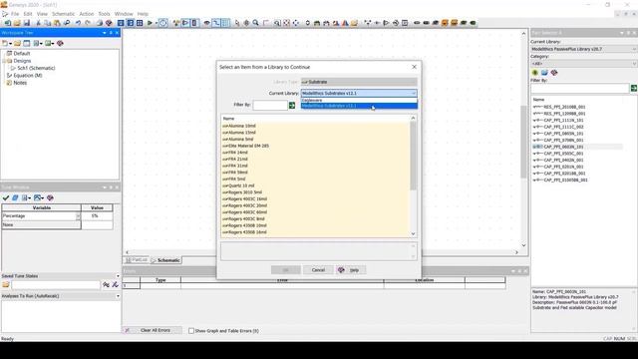Open the File menu
Viewport: 638px width, 359px height.
[x=15, y=14]
